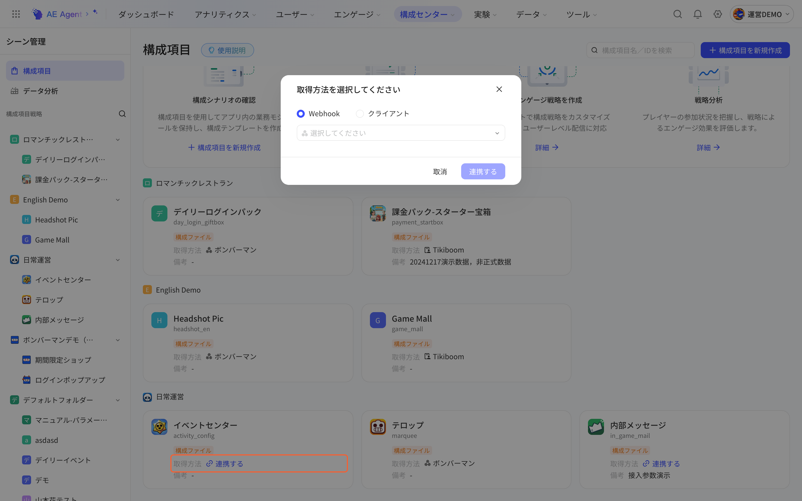Screen dimensions: 802x501
Task: Click the 課金パック-スターター宝箱 card thumbnail
Action: pyautogui.click(x=378, y=213)
